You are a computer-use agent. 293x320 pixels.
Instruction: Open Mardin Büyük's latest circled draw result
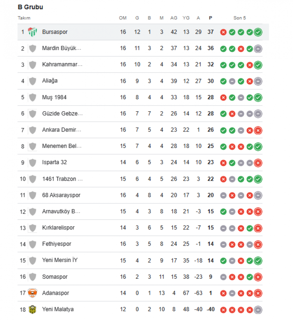pos(258,49)
